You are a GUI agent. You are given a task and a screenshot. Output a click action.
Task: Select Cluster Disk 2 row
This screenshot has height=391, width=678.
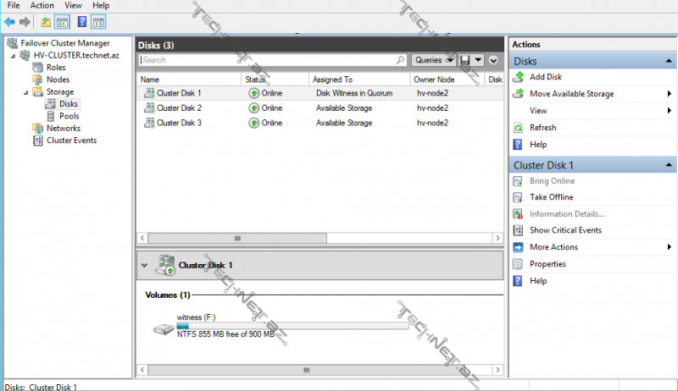tap(320, 107)
